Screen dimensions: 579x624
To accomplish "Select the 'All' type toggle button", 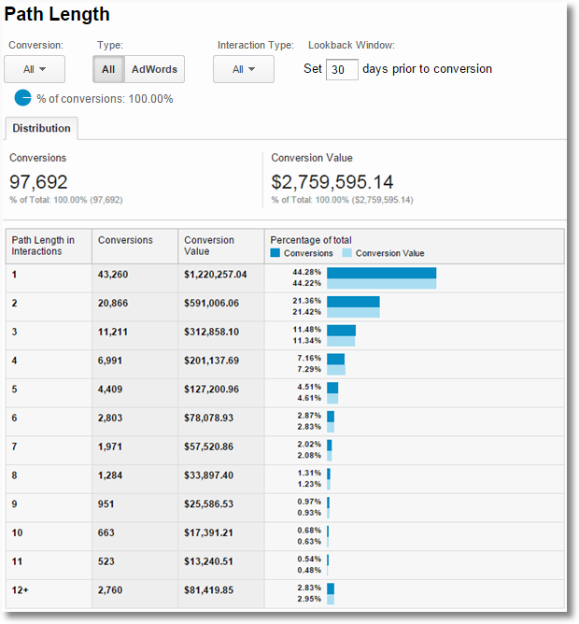I will [x=108, y=69].
